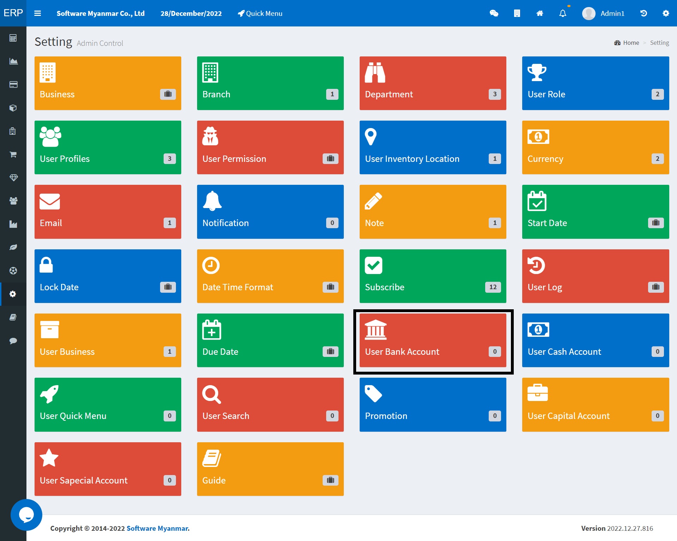677x541 pixels.
Task: Open the Note tile
Action: (433, 212)
